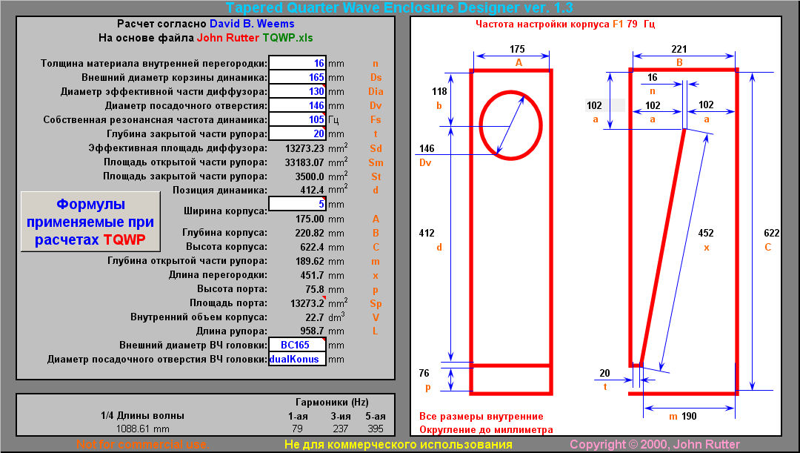The image size is (800, 453).
Task: Select the 146 Dv dimension label in diagram
Action: 427,148
